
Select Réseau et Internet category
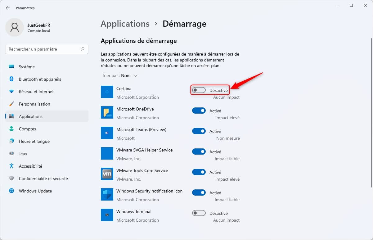pos(47,92)
